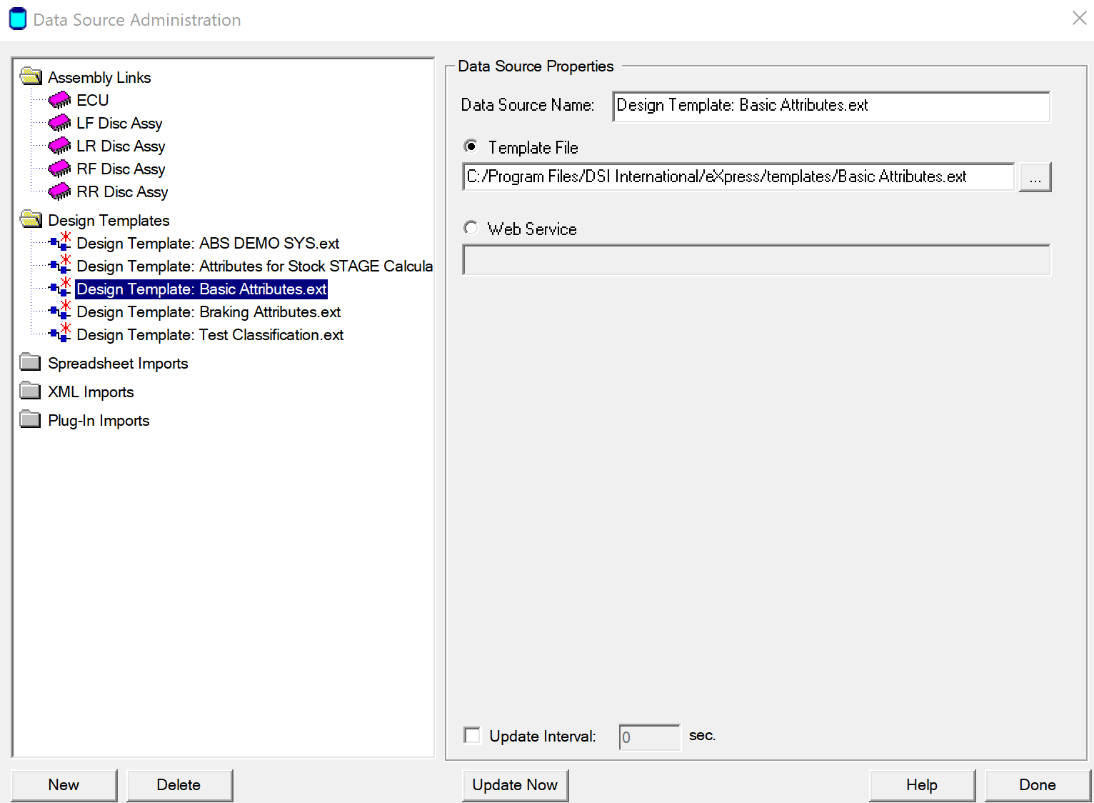Image resolution: width=1094 pixels, height=803 pixels.
Task: Select LR Disc Assy in tree
Action: pyautogui.click(x=121, y=146)
